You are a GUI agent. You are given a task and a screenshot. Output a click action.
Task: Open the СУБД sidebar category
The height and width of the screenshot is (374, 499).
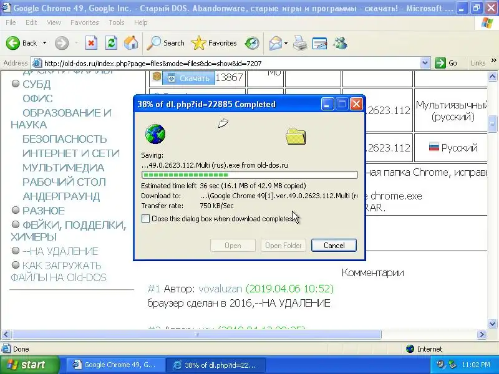pyautogui.click(x=37, y=84)
